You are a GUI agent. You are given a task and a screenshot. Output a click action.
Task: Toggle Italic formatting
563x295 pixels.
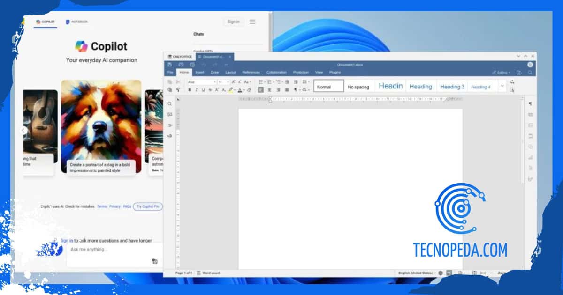(197, 90)
